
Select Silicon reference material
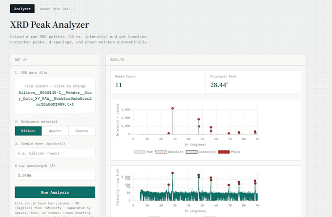[28, 131]
